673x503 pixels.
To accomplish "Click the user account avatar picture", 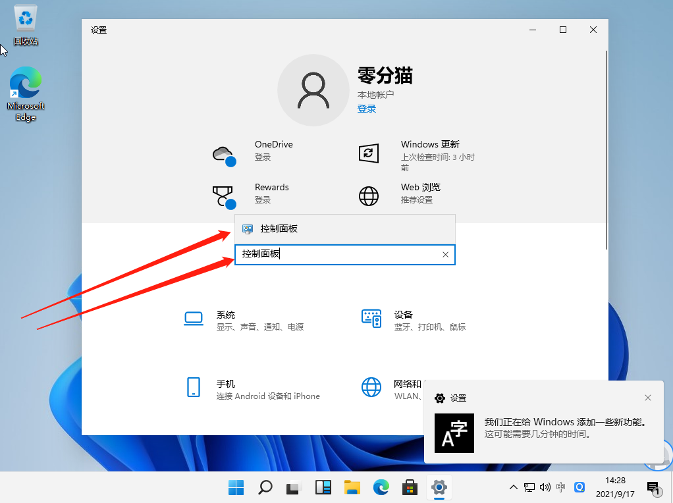I will click(313, 89).
